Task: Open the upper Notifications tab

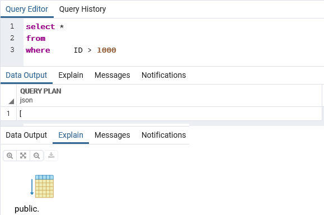Action: (x=163, y=75)
